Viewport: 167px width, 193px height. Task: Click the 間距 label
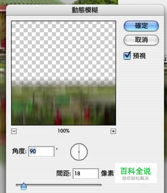(x=63, y=173)
